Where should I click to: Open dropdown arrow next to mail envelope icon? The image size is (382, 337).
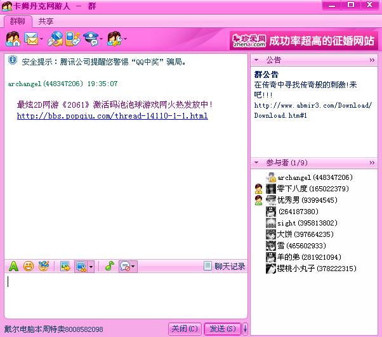point(42,40)
